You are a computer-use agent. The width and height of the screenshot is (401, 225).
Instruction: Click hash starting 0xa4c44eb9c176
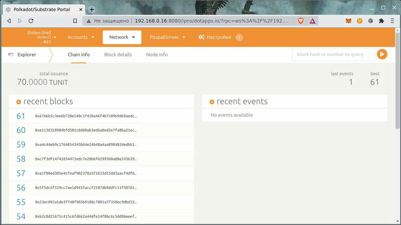point(86,145)
